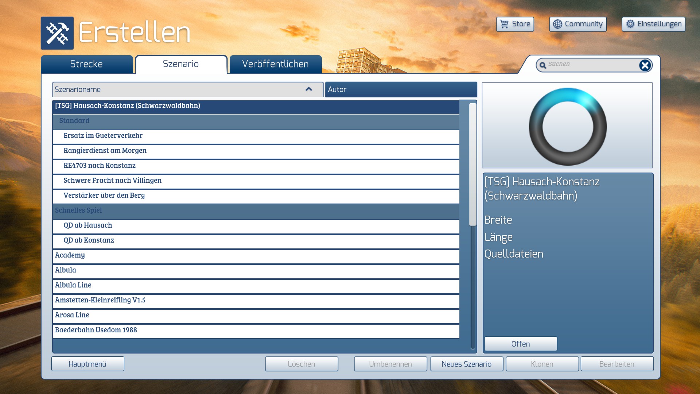Toggle sort arrow on Szenarioname column

pos(309,89)
